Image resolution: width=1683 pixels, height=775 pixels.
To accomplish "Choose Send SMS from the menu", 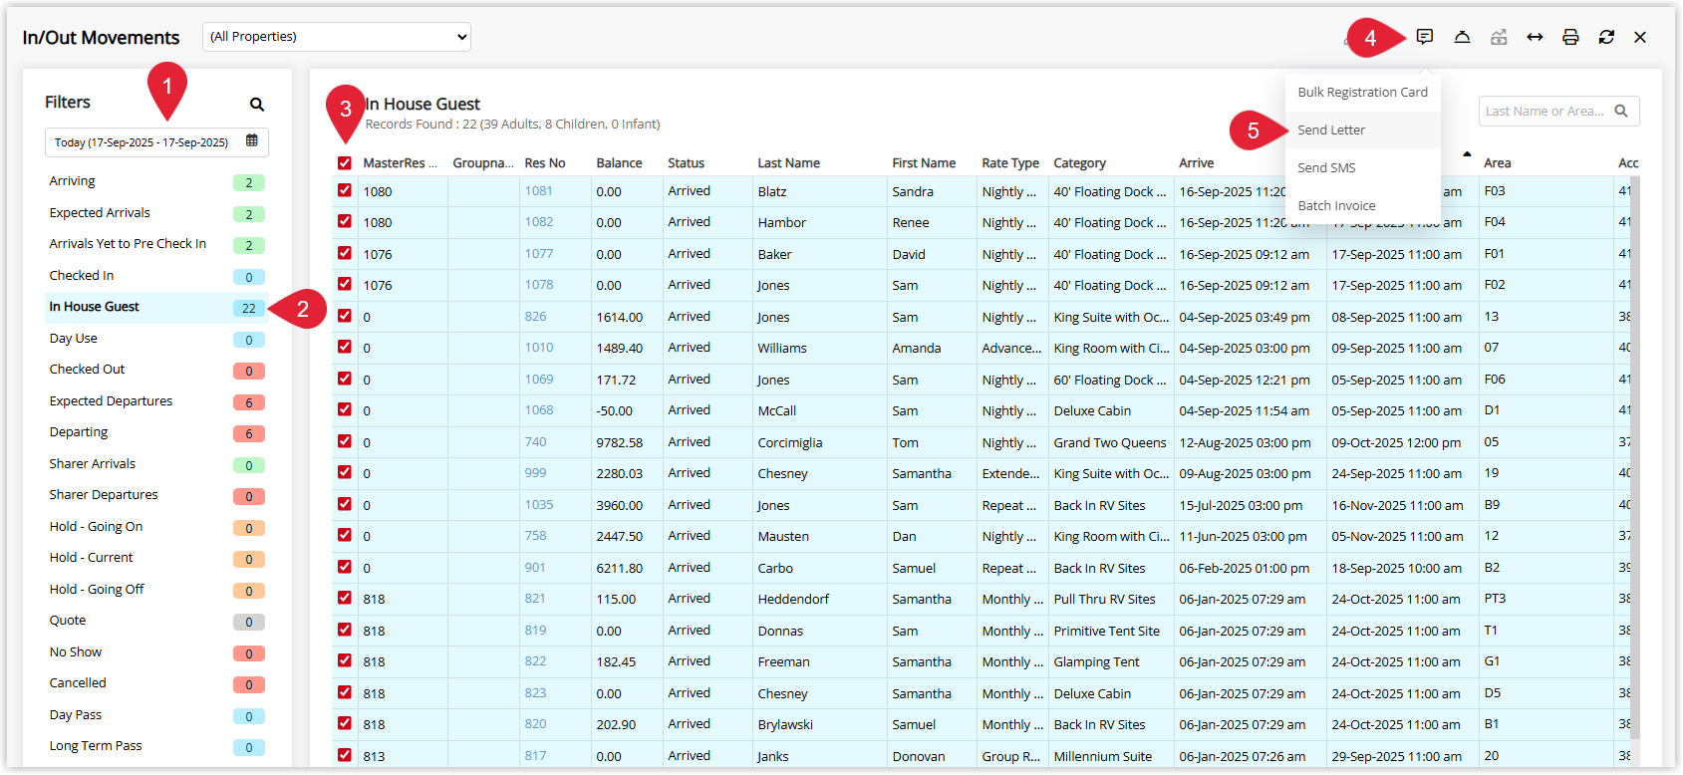I will [1362, 167].
